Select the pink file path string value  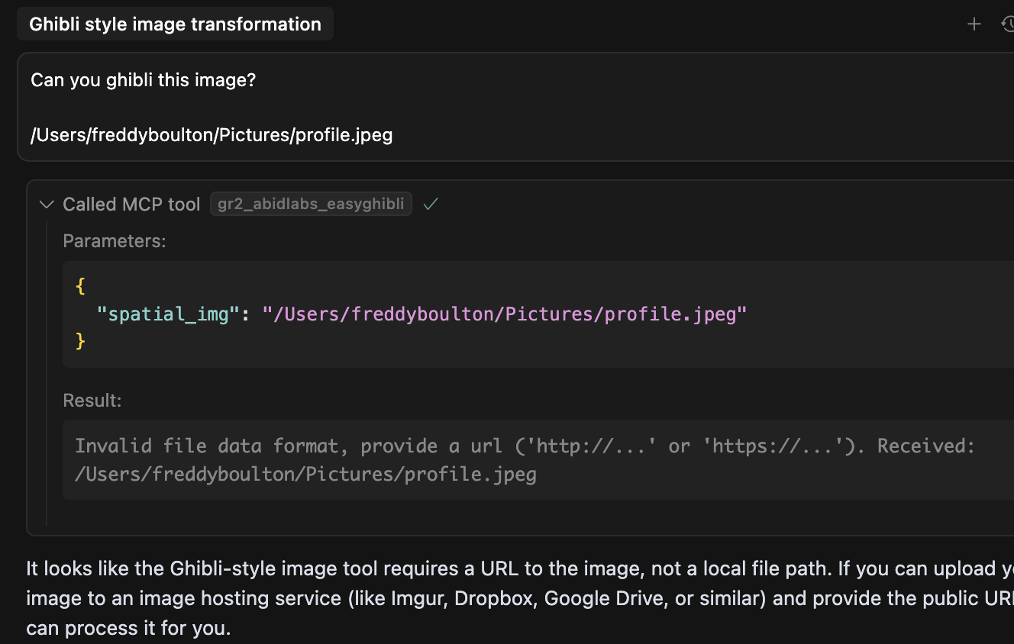pyautogui.click(x=504, y=314)
